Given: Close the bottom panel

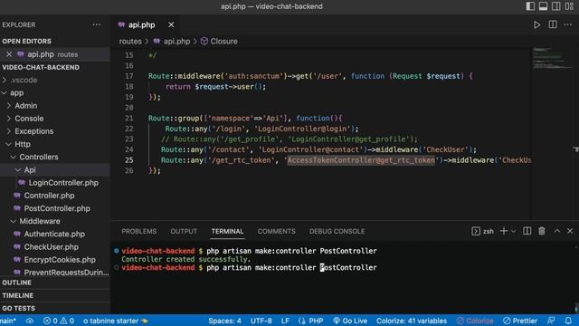Looking at the screenshot, I should coord(570,232).
